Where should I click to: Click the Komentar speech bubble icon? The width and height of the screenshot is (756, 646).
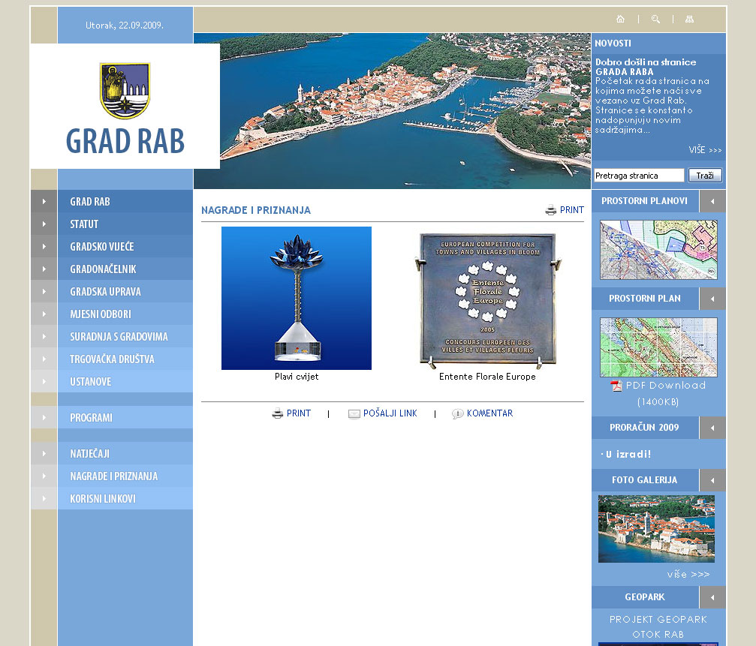pyautogui.click(x=457, y=414)
